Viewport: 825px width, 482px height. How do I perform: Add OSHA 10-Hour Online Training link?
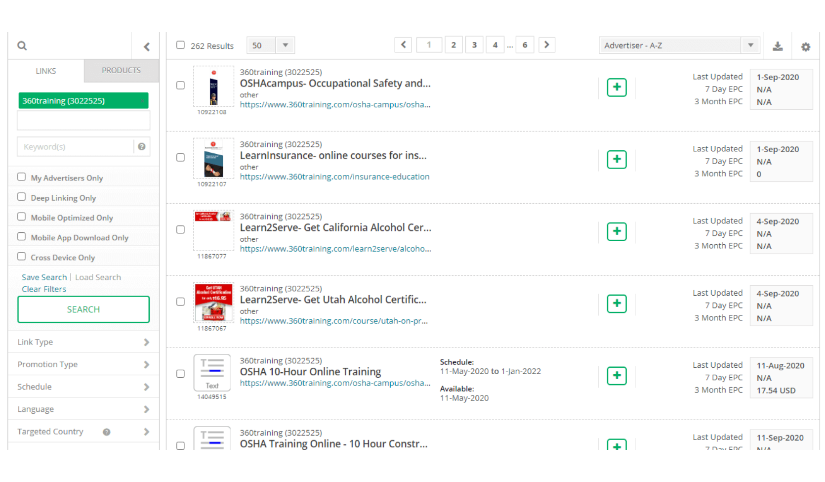(x=616, y=376)
